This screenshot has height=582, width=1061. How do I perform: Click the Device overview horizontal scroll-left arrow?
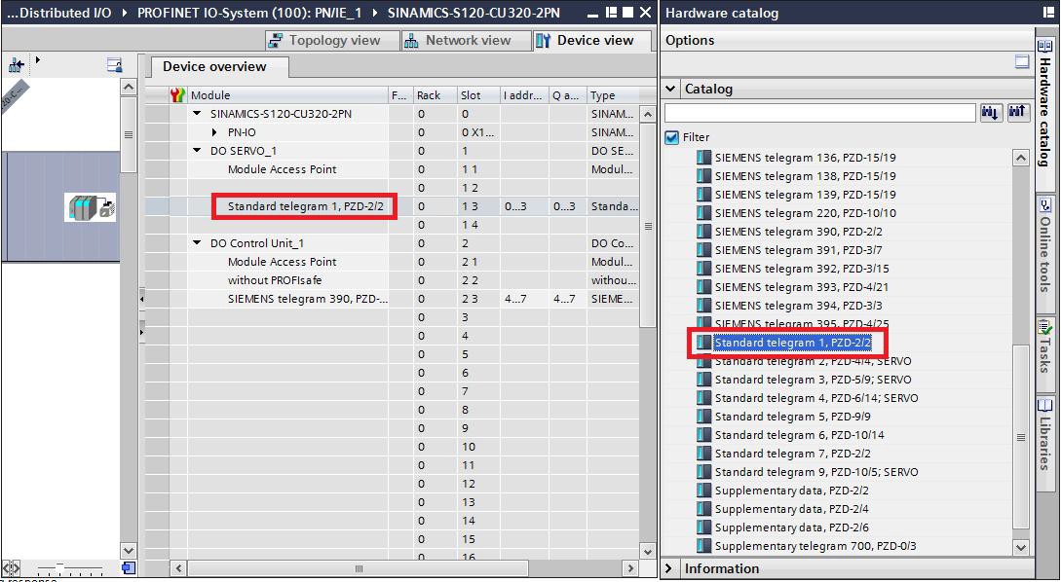(x=179, y=568)
